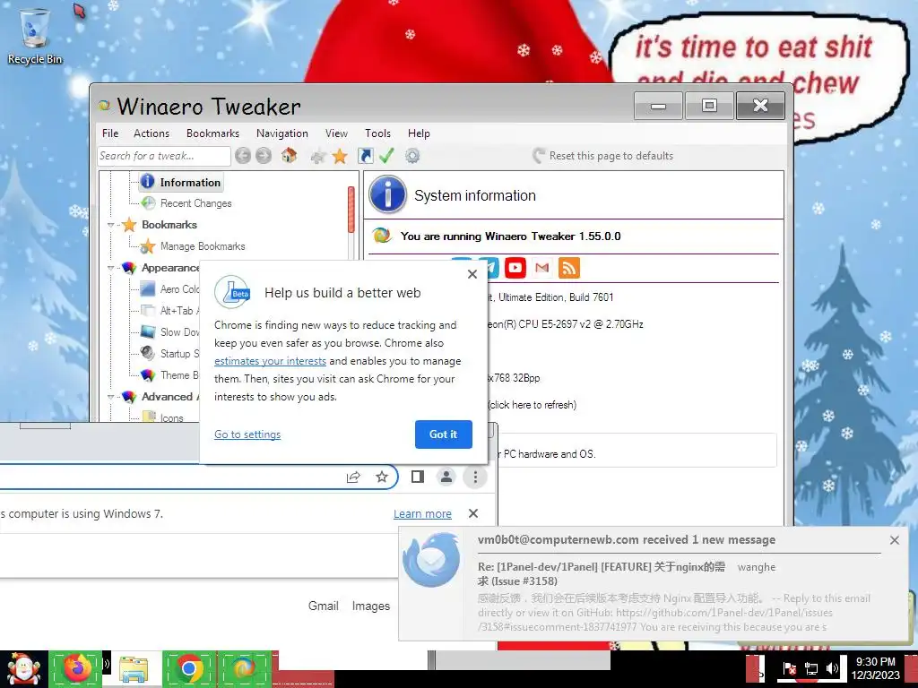Viewport: 918px width, 688px height.
Task: Open the Images link on Google page
Action: coord(370,606)
